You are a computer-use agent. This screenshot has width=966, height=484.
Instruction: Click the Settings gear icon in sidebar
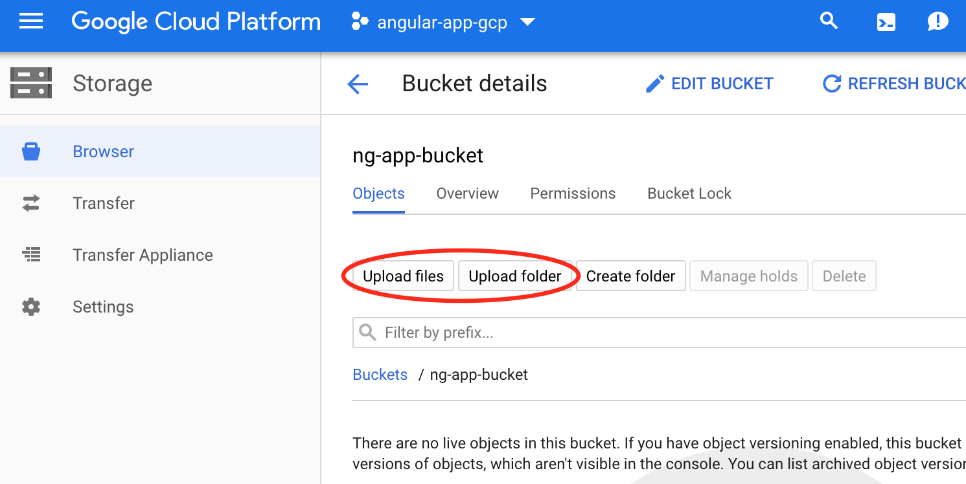tap(31, 307)
